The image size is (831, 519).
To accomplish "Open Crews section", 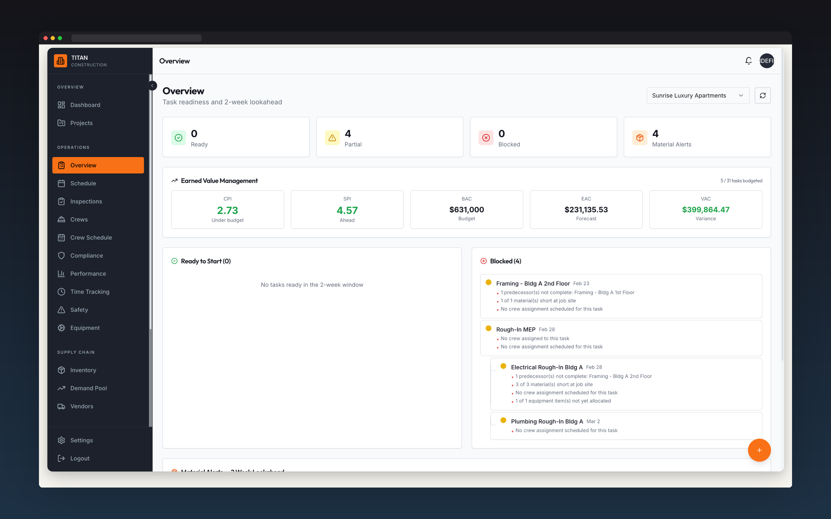I will pos(98,219).
